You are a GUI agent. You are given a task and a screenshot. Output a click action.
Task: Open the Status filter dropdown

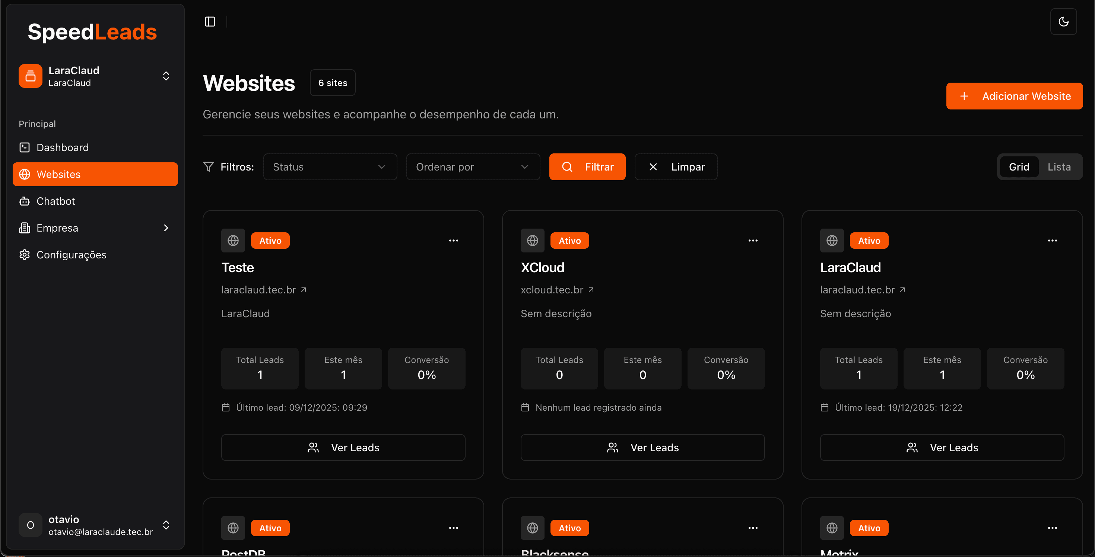tap(330, 166)
